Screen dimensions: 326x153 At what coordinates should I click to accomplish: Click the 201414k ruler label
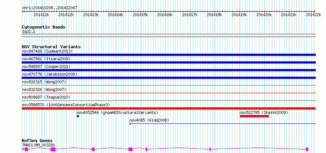pos(116,15)
